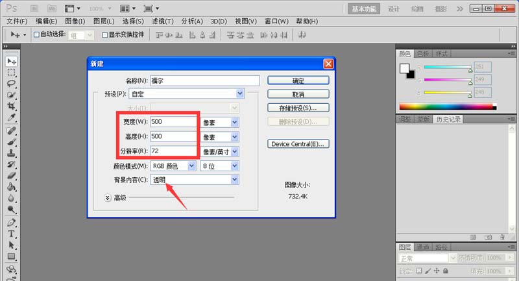This screenshot has height=281, width=519.
Task: Select the Move tool in toolbox
Action: (x=11, y=61)
